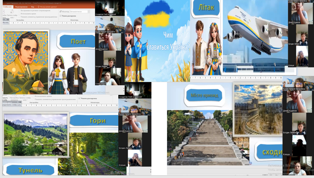Click the сходи label button
314x178 pixels.
[270, 152]
